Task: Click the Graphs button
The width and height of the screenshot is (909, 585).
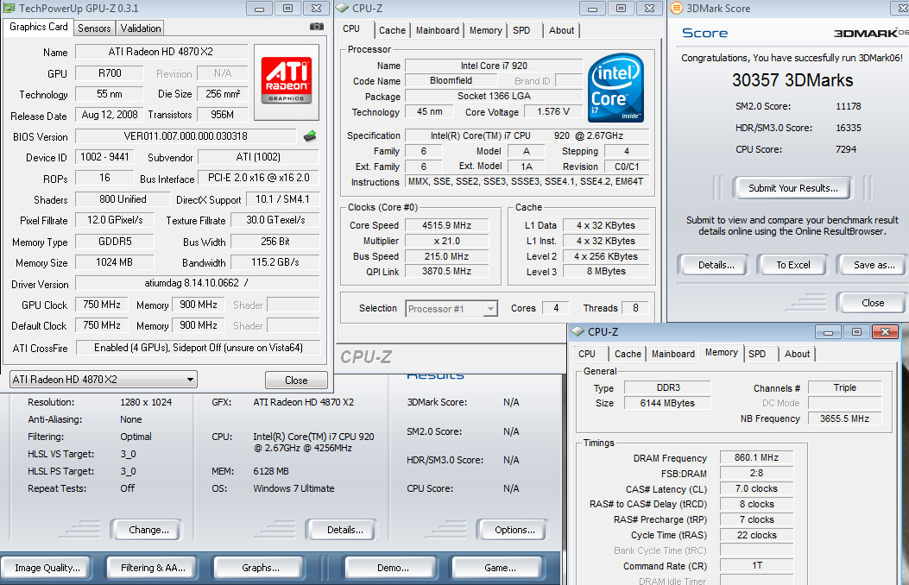Action: point(261,568)
